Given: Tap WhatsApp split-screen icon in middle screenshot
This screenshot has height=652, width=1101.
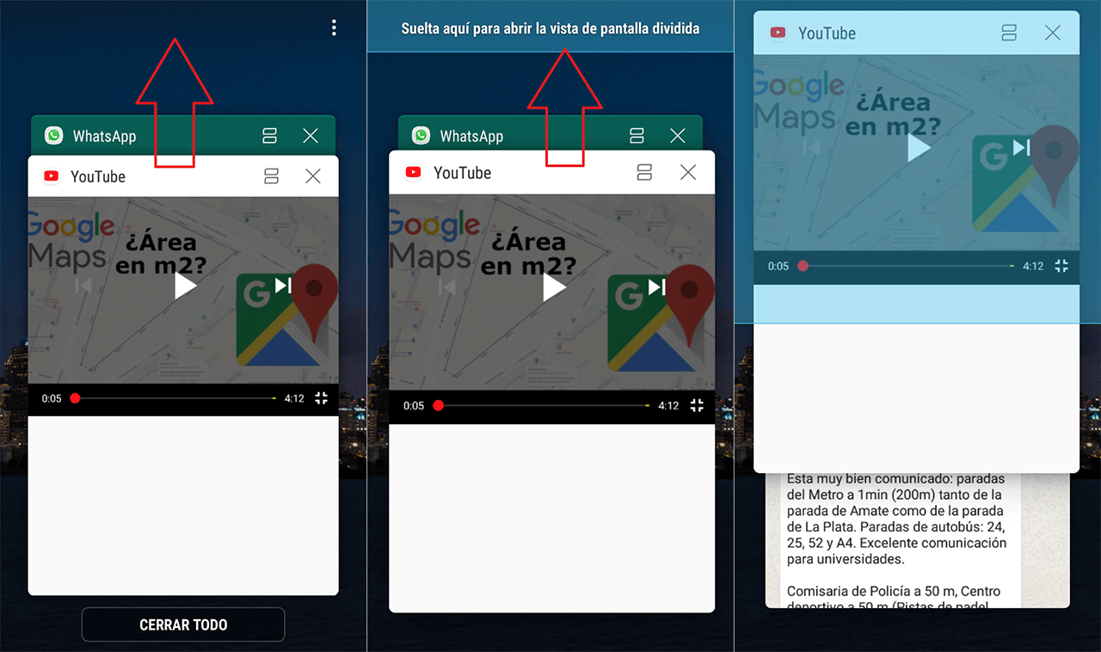Looking at the screenshot, I should pyautogui.click(x=637, y=135).
